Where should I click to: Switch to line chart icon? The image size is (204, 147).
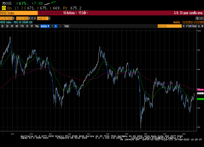52,26
